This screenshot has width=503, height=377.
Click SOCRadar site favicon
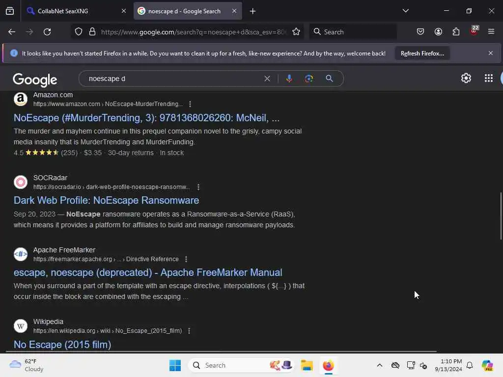click(x=21, y=182)
